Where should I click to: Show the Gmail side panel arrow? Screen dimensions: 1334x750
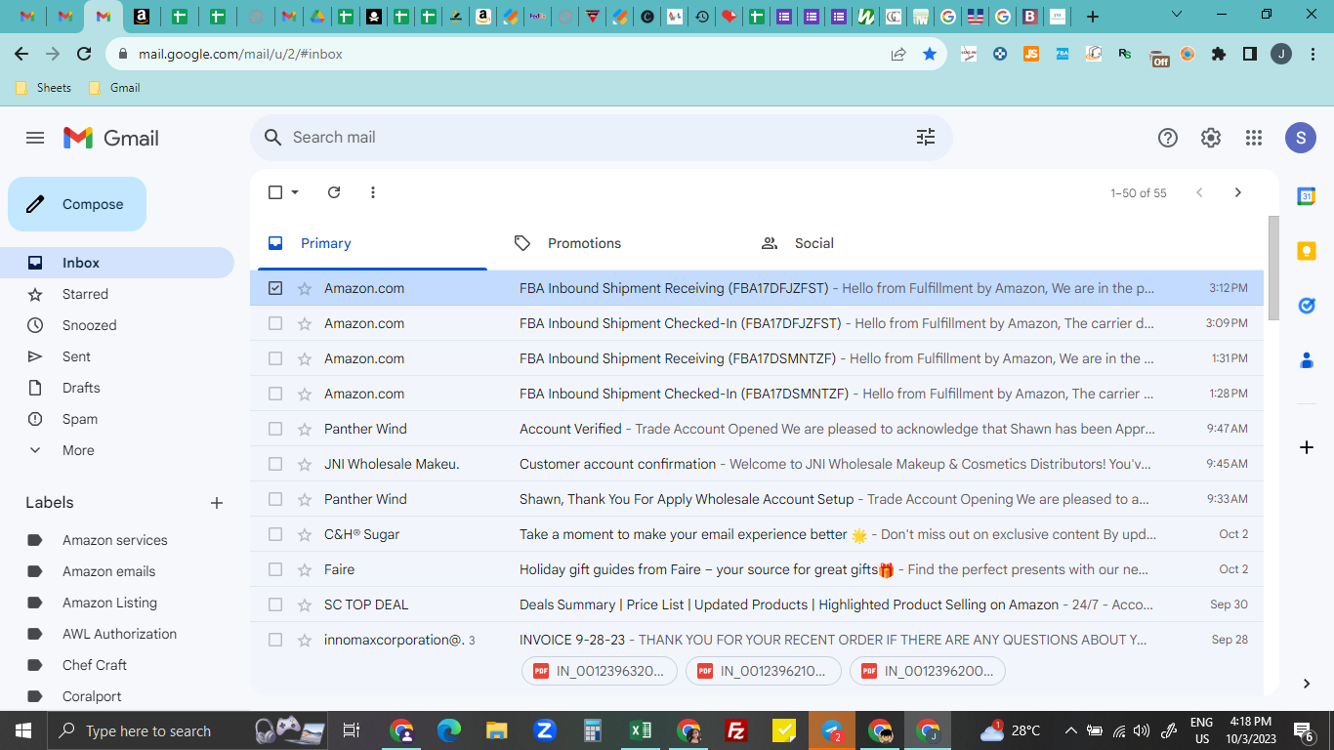1307,684
